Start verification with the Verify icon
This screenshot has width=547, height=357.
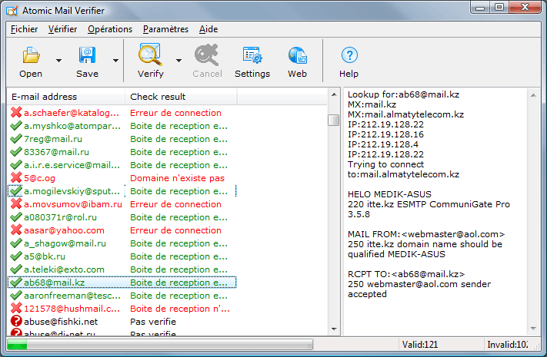(150, 55)
